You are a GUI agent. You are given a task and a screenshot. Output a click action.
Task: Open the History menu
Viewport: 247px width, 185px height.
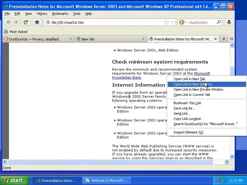click(x=42, y=14)
